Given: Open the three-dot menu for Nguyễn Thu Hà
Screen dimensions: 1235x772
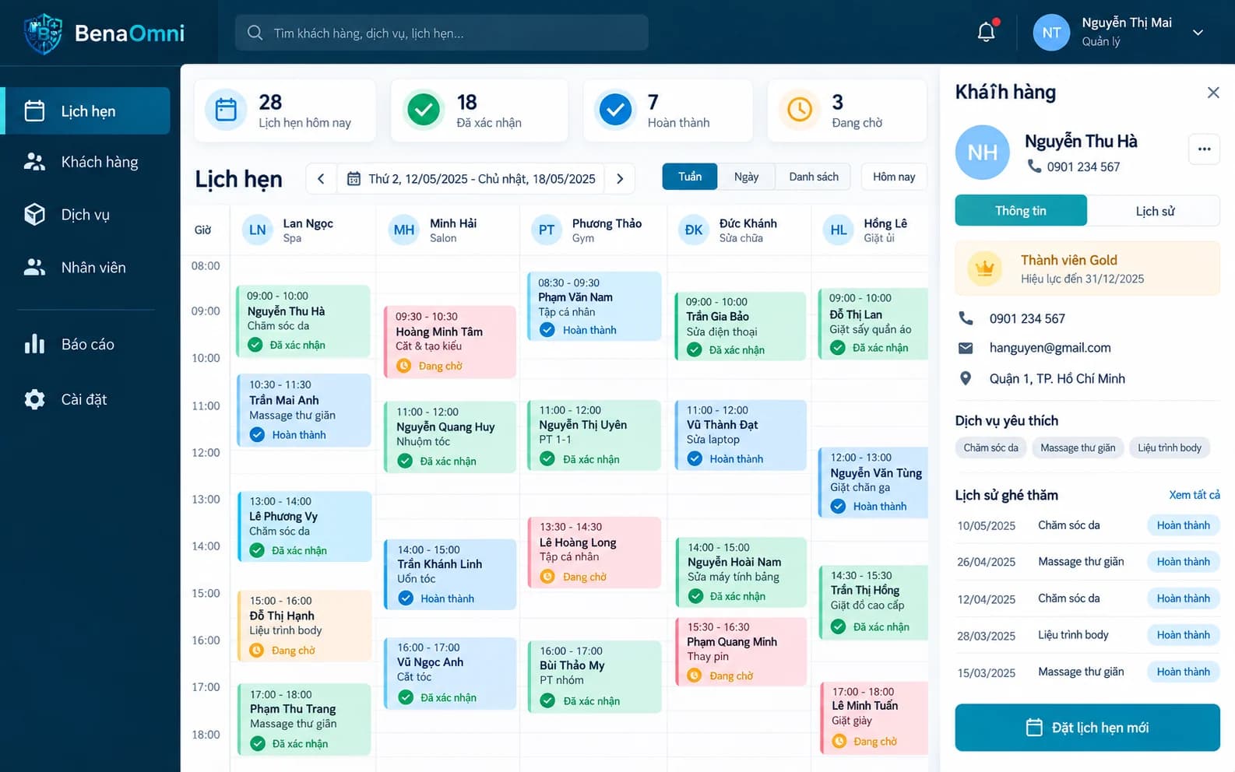Looking at the screenshot, I should click(1204, 149).
